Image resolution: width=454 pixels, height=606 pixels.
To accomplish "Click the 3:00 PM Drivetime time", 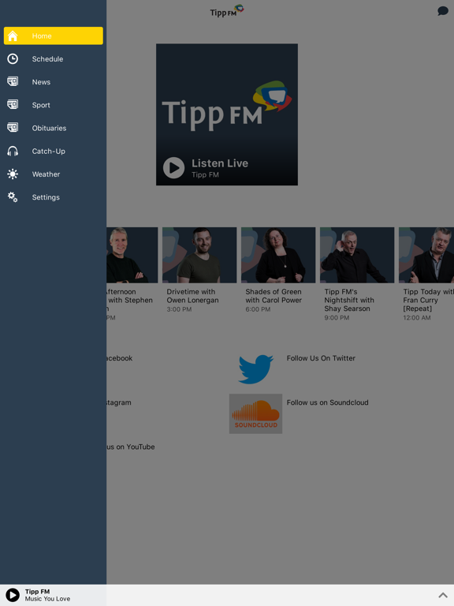I will point(179,309).
